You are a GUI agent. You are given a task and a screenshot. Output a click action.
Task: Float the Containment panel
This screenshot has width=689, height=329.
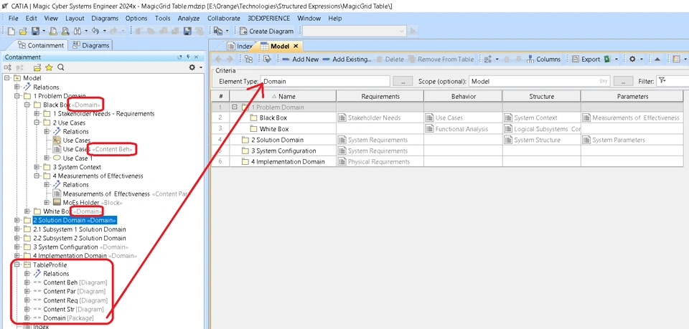pyautogui.click(x=179, y=57)
